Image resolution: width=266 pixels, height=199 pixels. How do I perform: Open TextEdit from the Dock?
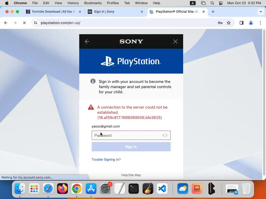point(119,189)
